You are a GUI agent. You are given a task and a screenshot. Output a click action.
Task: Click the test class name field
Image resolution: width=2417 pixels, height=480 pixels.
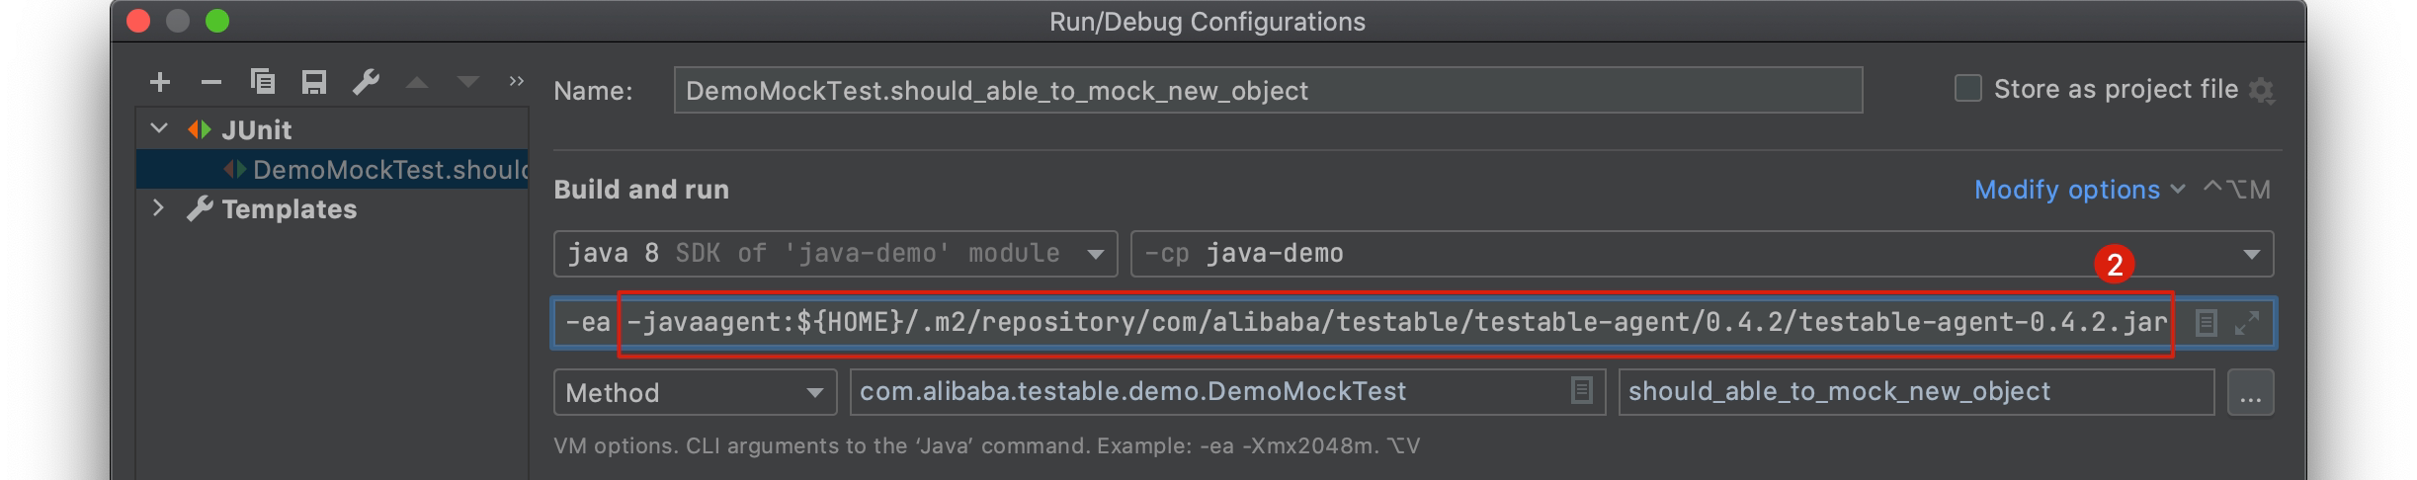(1206, 392)
